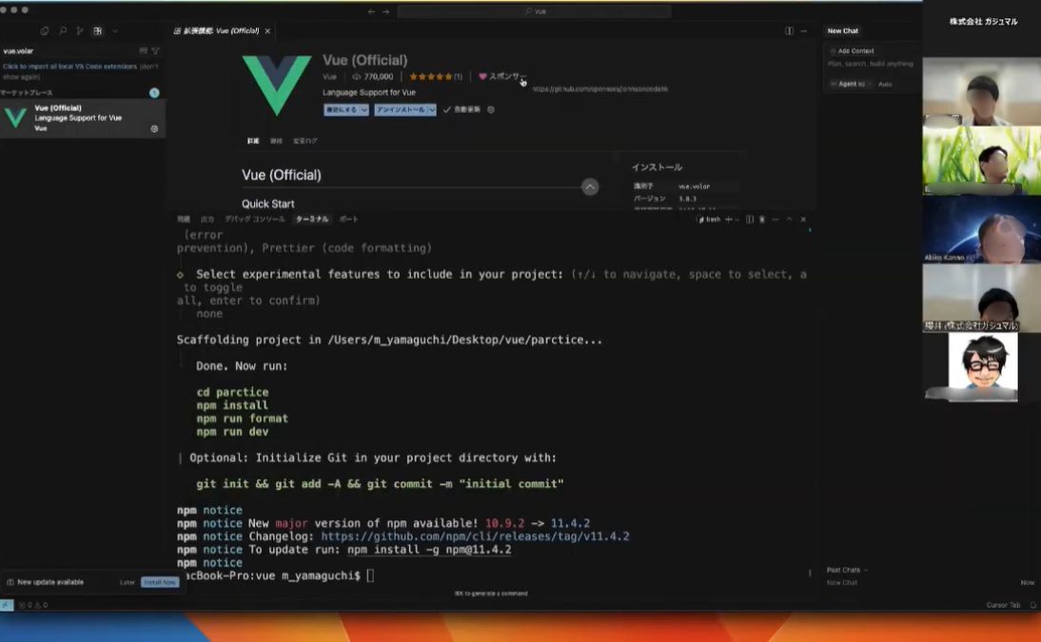Click the scroll-to-top round arrow button
1041x642 pixels.
pyautogui.click(x=590, y=186)
